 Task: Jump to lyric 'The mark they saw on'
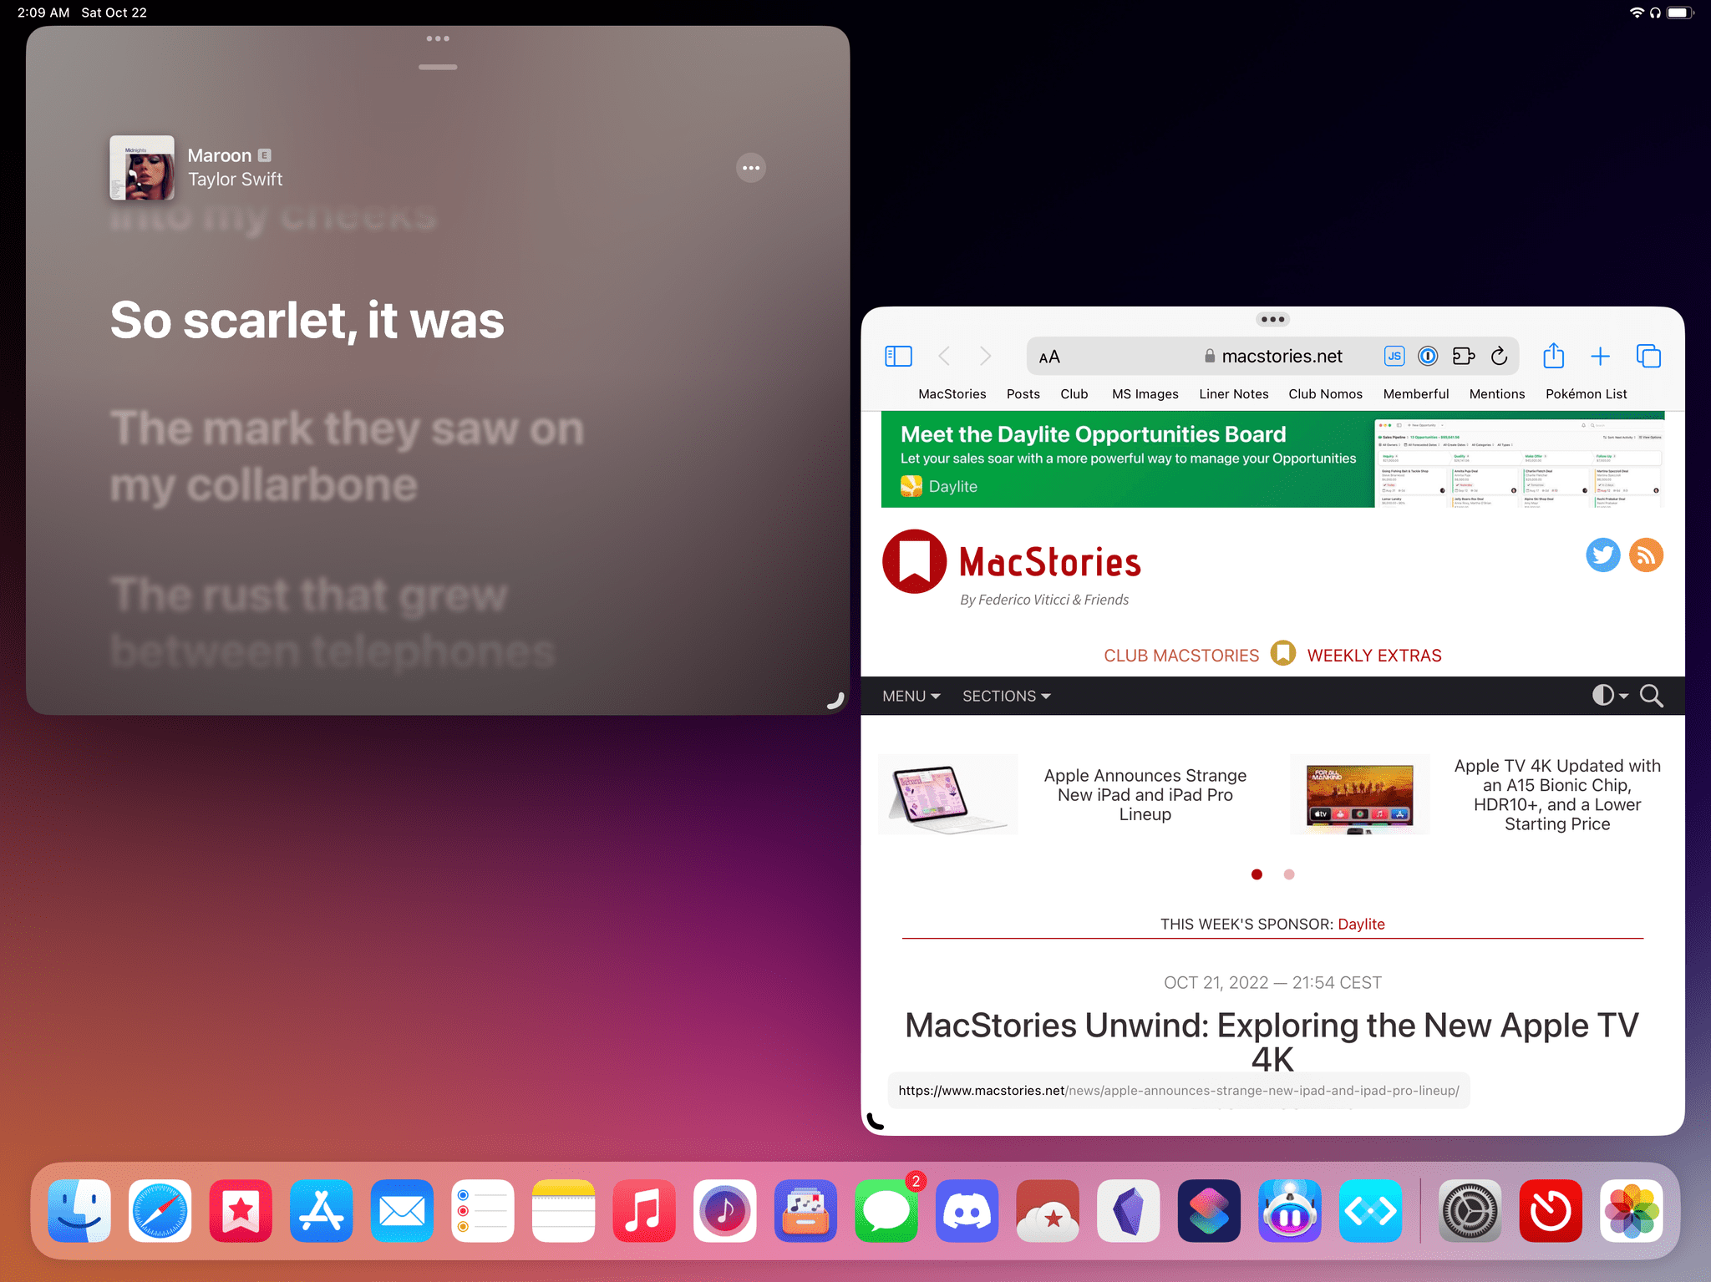[347, 429]
